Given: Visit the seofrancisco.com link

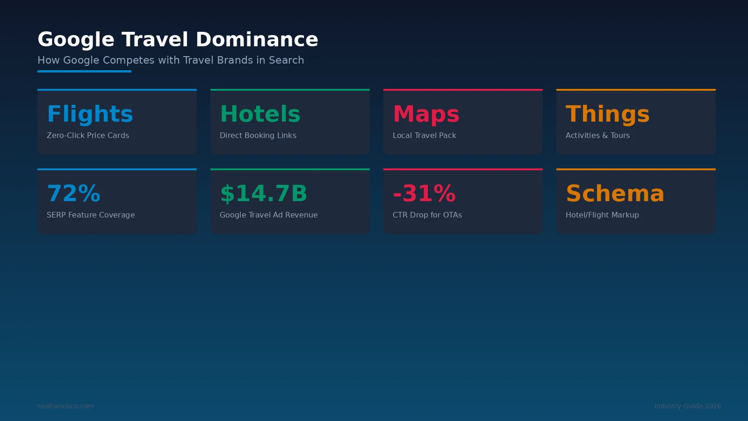Looking at the screenshot, I should pos(65,406).
